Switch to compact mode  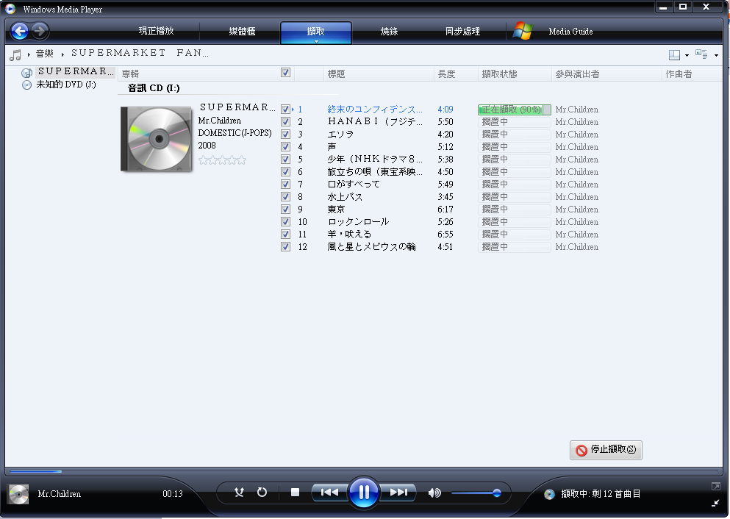tap(715, 503)
